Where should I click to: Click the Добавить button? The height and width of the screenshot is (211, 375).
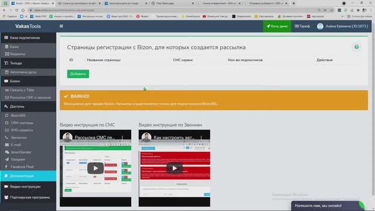pos(78,74)
